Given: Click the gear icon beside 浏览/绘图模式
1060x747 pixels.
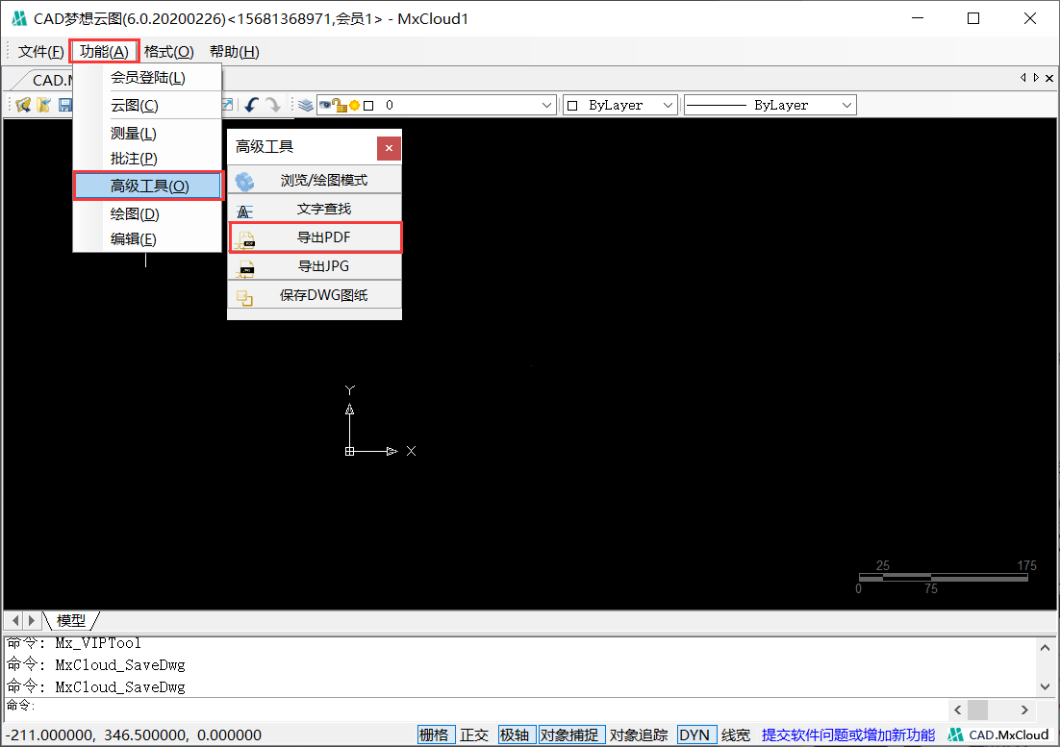Looking at the screenshot, I should [244, 181].
